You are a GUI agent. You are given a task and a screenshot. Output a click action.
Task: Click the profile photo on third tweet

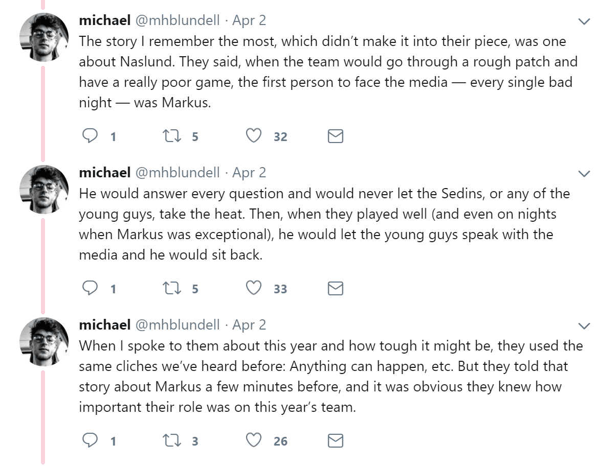point(44,341)
